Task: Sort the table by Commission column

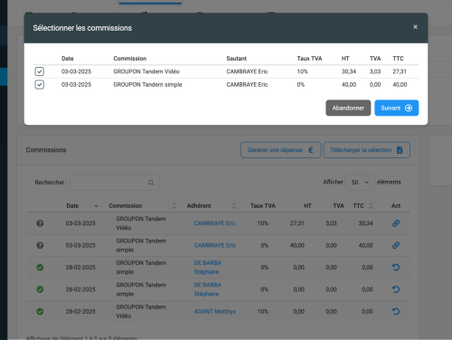Action: click(142, 206)
